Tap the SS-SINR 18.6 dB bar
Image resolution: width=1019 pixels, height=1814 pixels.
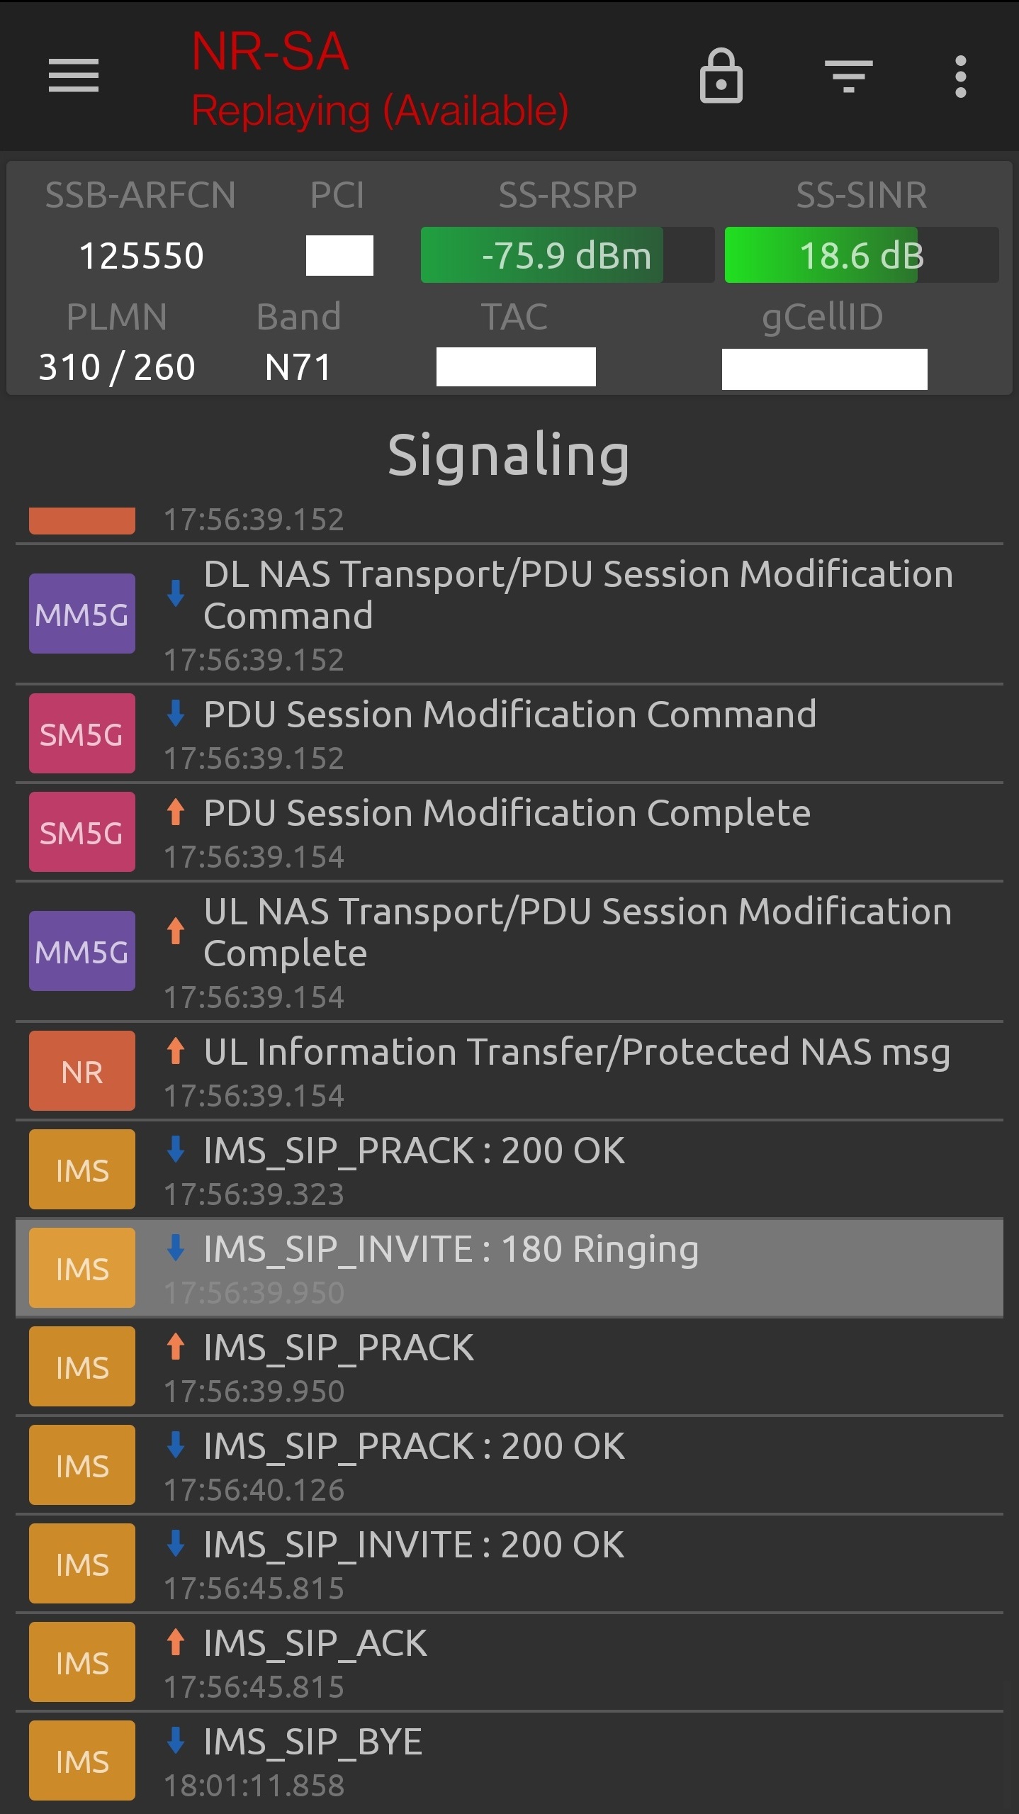pos(861,255)
